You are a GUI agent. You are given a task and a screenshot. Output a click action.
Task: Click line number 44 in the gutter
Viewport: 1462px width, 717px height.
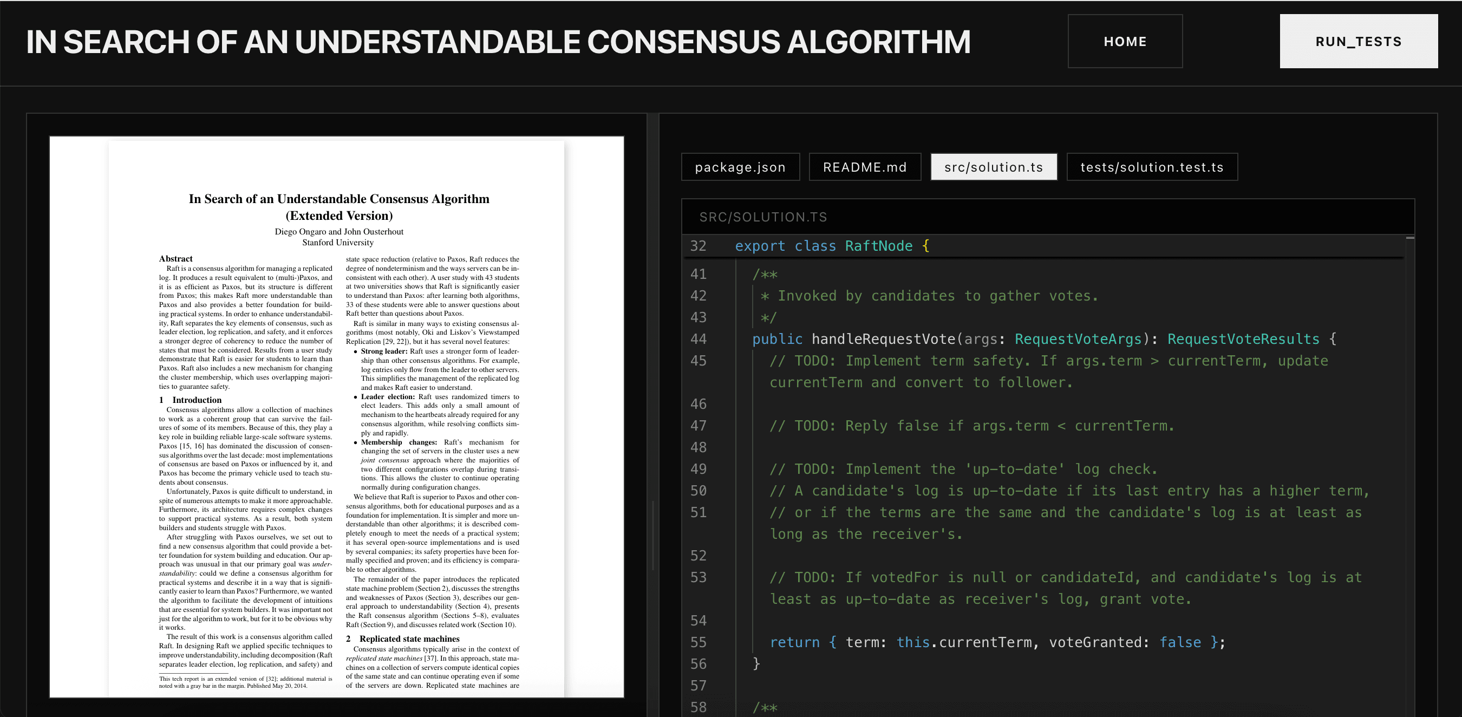tap(698, 339)
